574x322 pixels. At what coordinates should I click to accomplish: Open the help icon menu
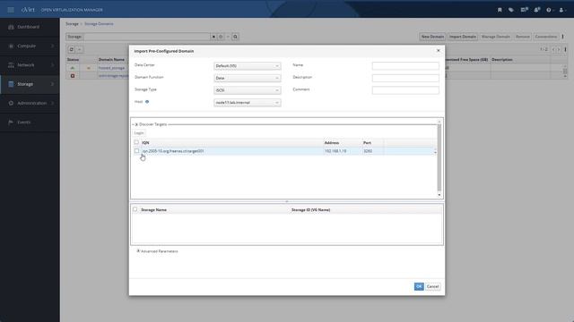549,10
